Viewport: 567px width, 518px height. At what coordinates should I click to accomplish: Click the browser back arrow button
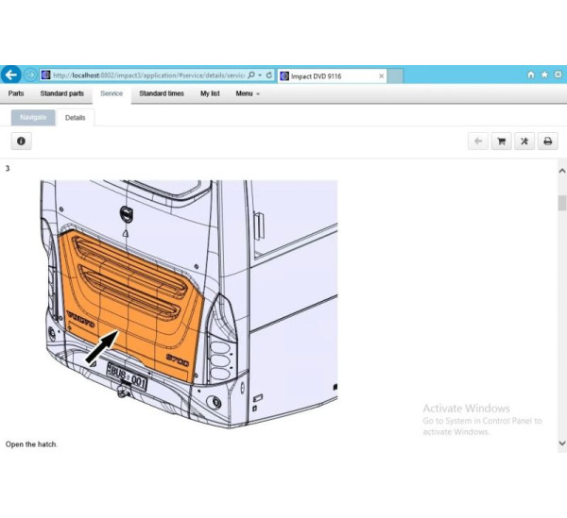[x=11, y=75]
